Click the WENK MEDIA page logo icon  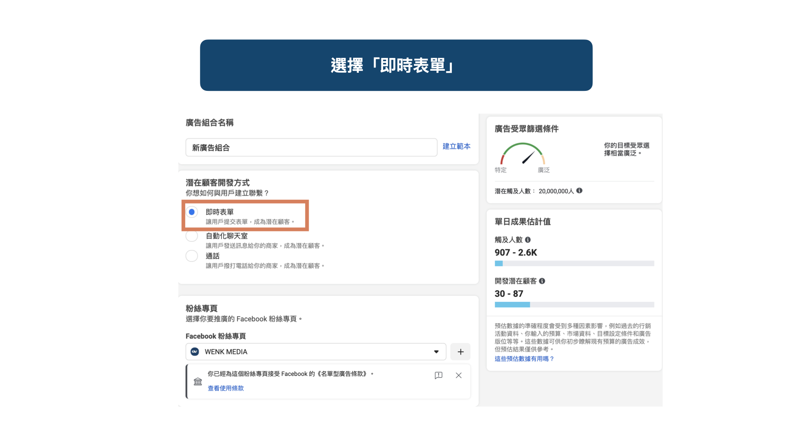coord(195,352)
